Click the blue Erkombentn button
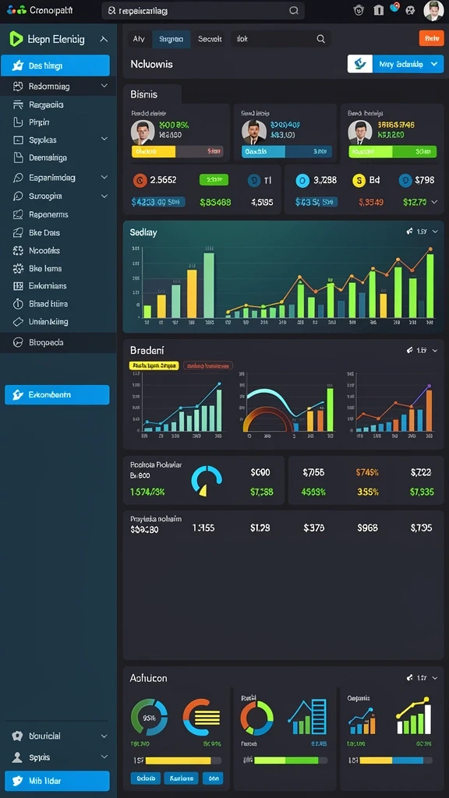Image resolution: width=449 pixels, height=798 pixels. point(57,394)
